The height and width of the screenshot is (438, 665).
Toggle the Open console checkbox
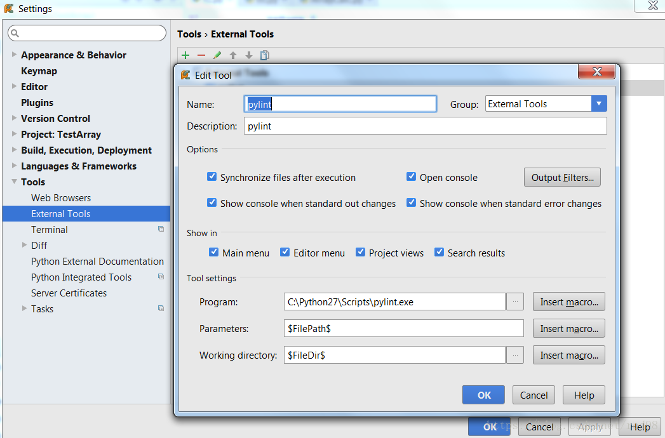click(x=411, y=176)
